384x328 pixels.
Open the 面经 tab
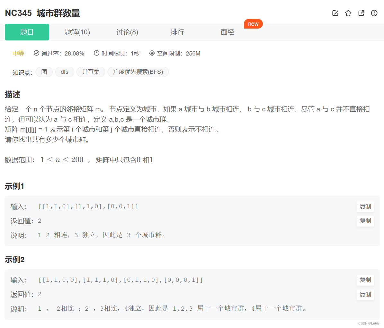228,32
